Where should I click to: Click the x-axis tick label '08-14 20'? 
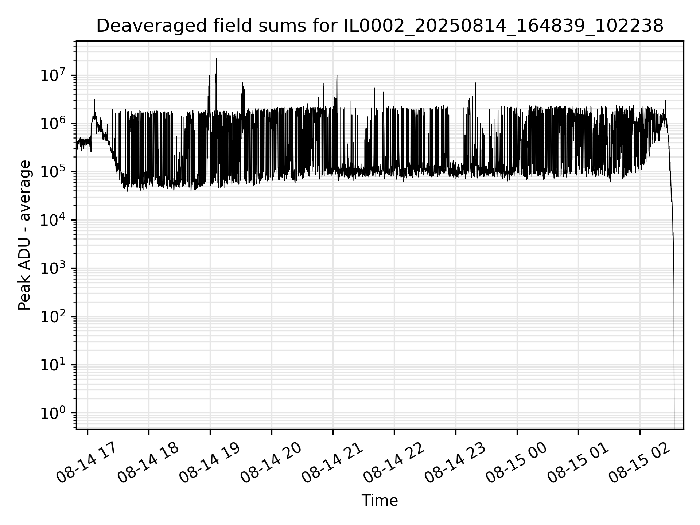(x=271, y=462)
